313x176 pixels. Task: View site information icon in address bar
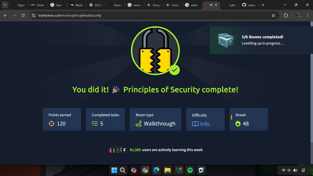tap(33, 16)
